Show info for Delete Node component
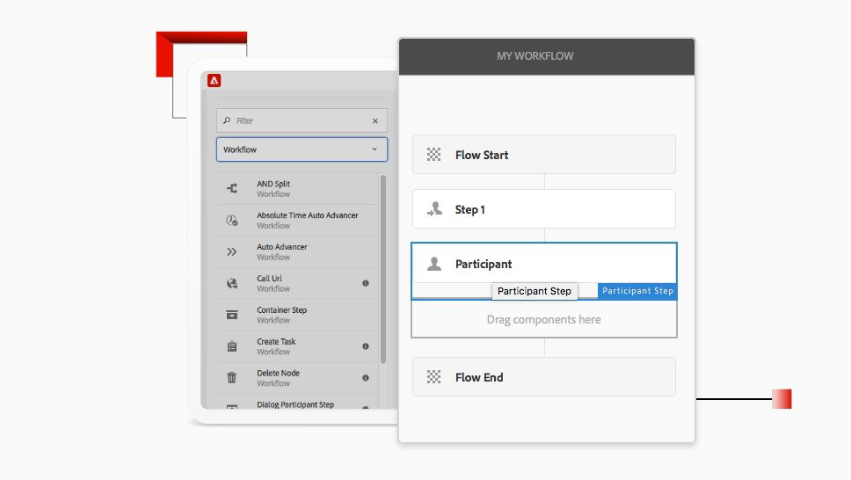851x480 pixels. (365, 377)
